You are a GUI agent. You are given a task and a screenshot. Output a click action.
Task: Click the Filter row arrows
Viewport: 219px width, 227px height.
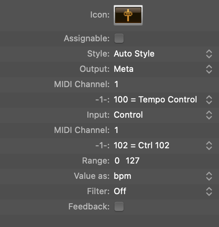tap(209, 191)
